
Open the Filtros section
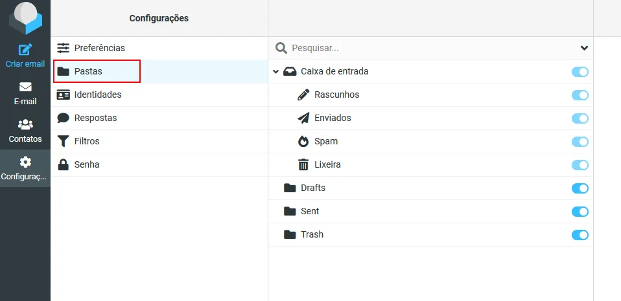(87, 141)
